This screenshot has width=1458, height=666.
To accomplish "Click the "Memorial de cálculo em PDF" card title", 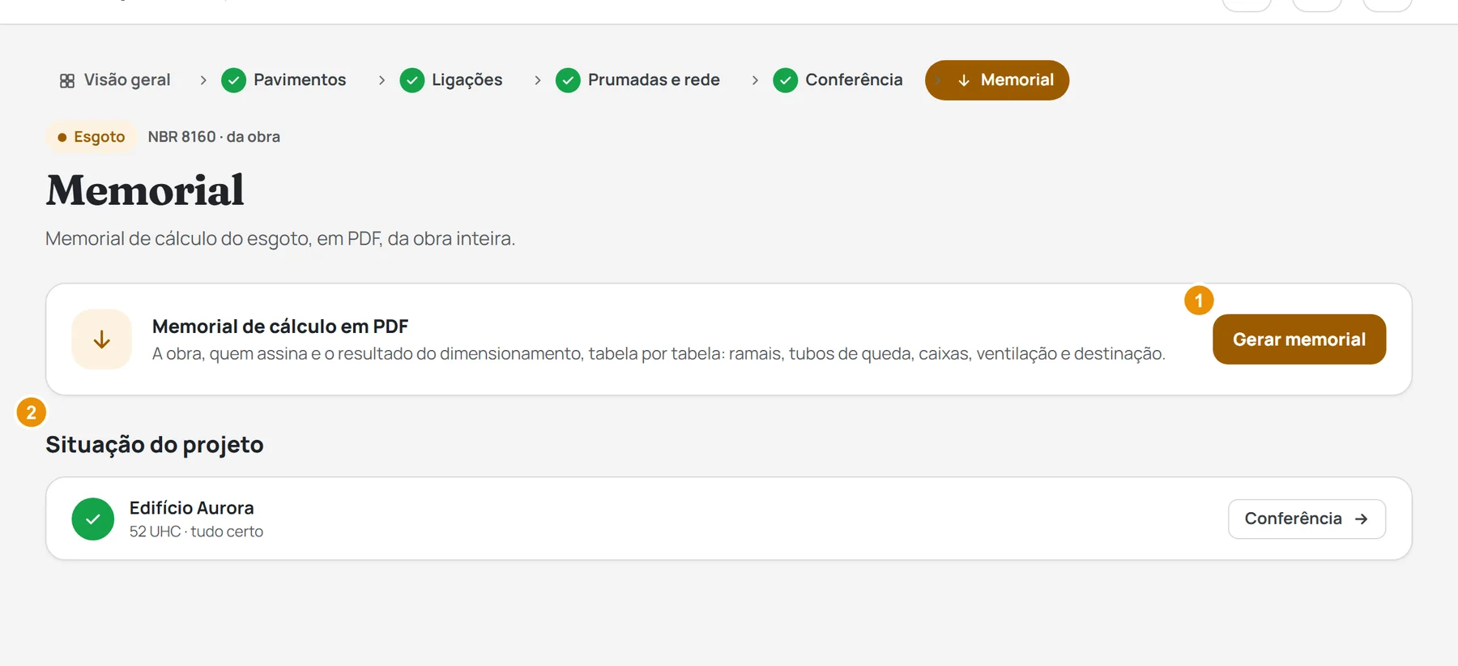I will (280, 327).
